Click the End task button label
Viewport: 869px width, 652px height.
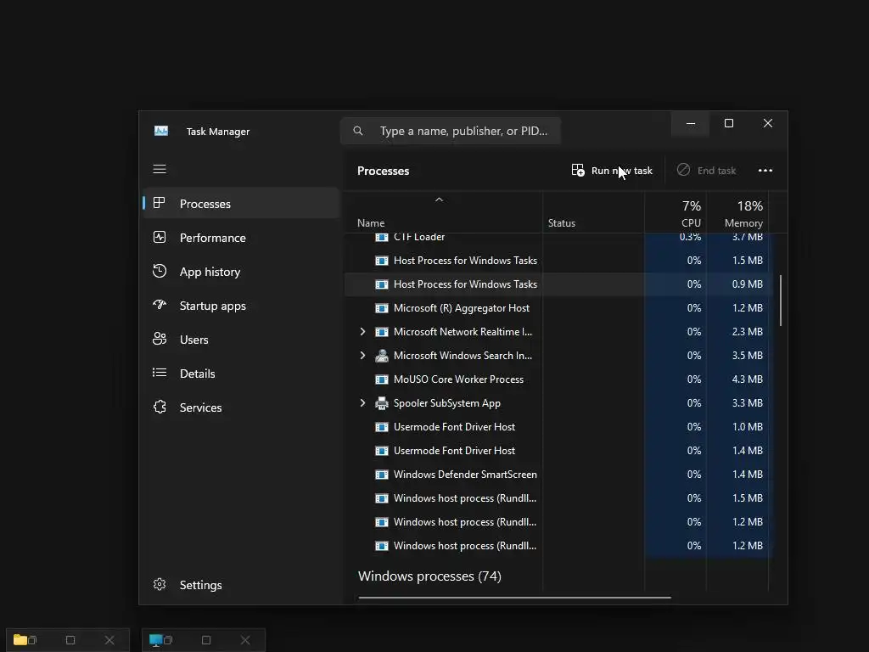(x=716, y=170)
